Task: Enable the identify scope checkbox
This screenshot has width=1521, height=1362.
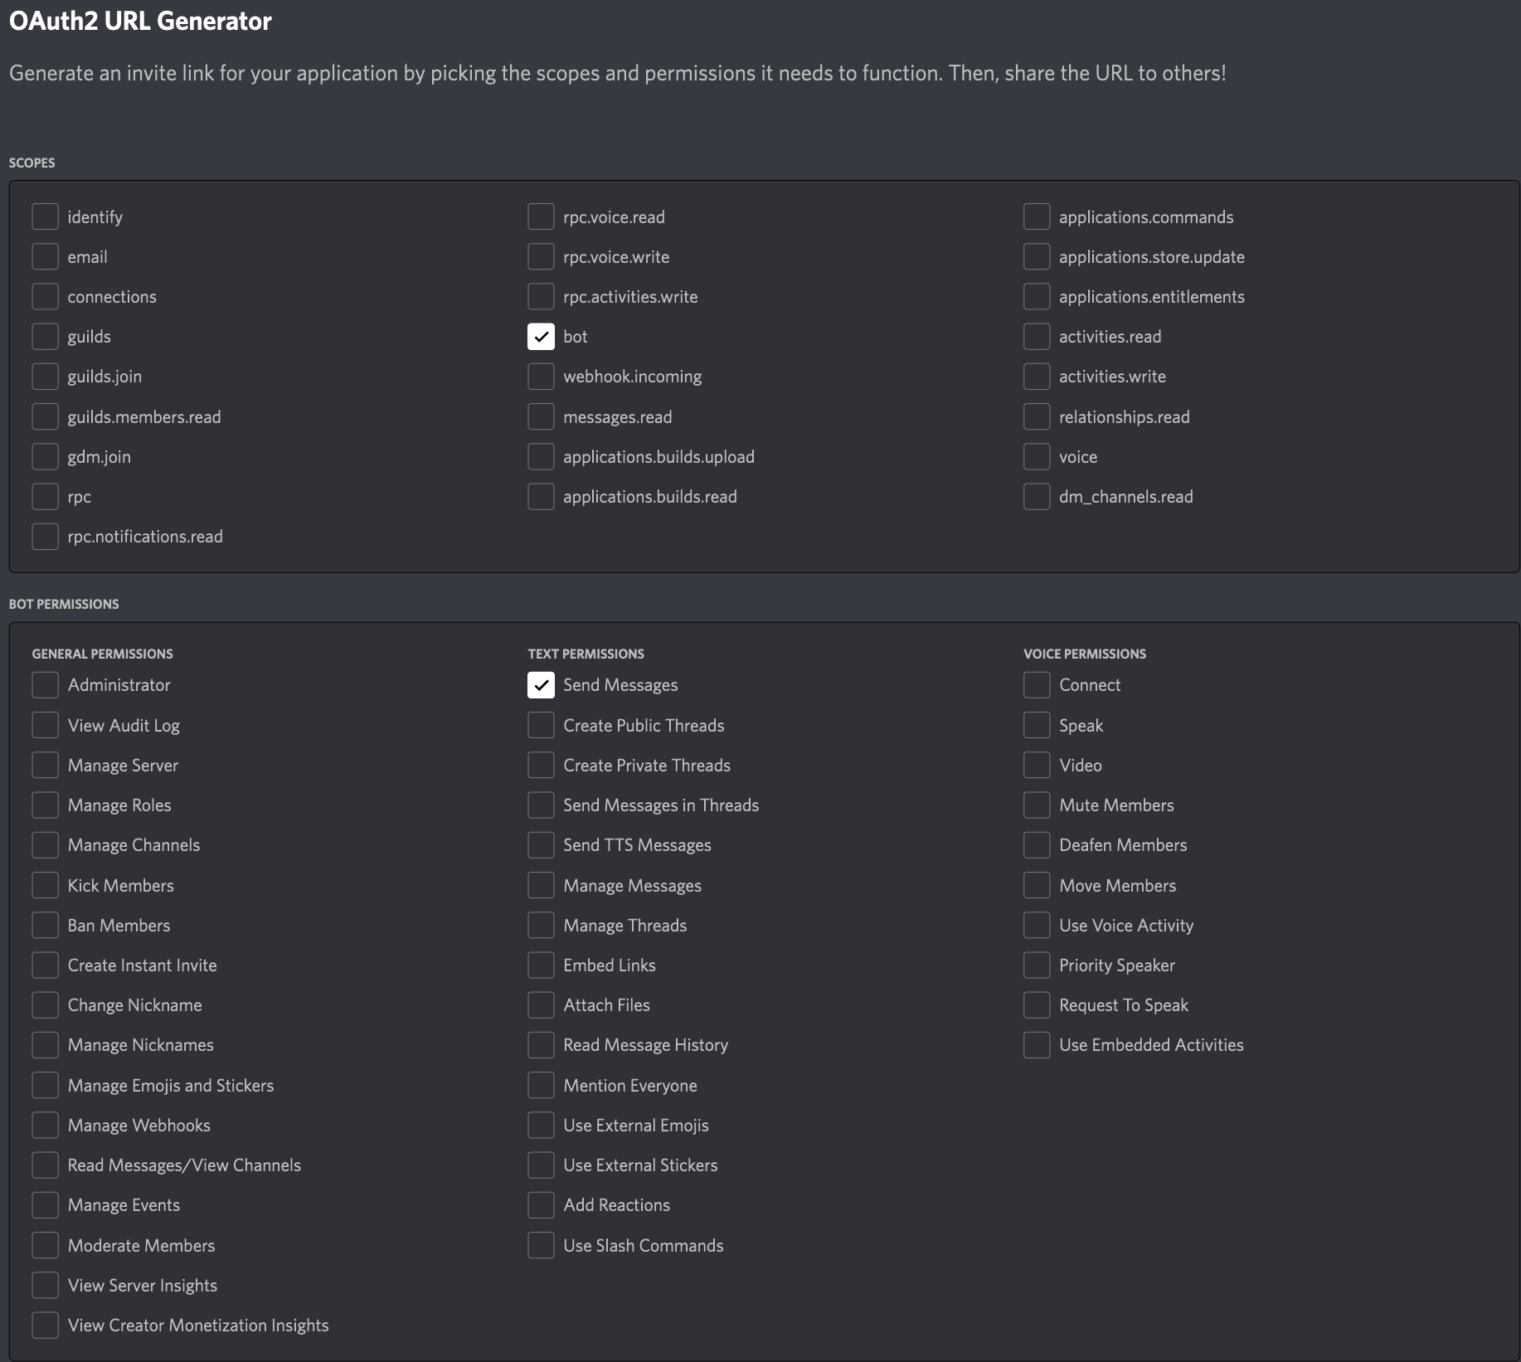Action: pos(46,216)
